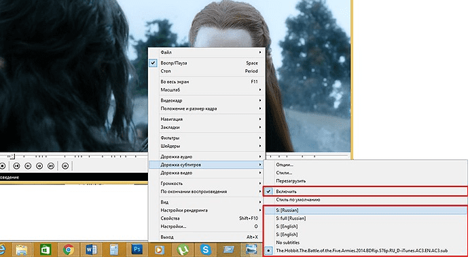The height and width of the screenshot is (261, 470).
Task: Expand the Закладки submenu
Action: pos(206,127)
